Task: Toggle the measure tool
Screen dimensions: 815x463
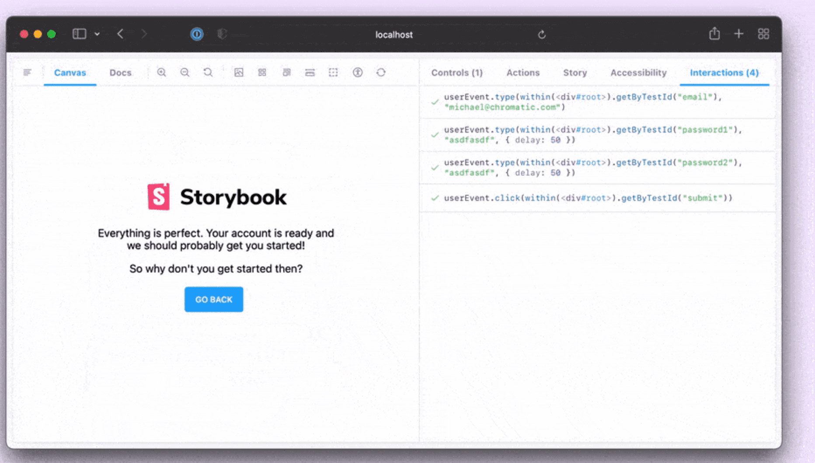Action: coord(310,73)
